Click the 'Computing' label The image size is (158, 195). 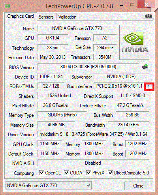pyautogui.click(x=24, y=173)
